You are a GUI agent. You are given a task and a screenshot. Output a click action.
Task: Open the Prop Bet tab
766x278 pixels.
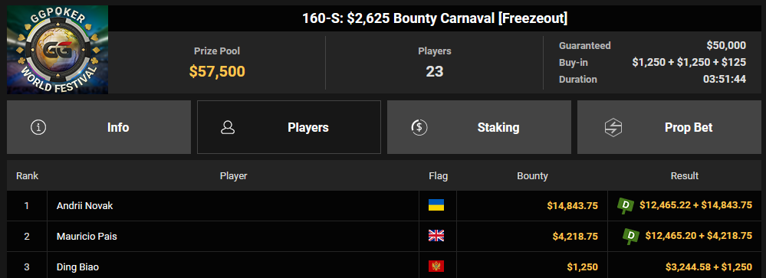669,127
